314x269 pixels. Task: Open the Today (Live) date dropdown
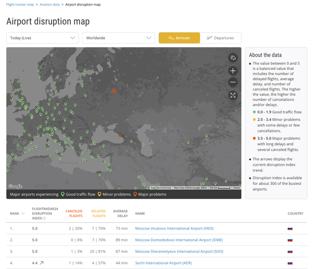point(42,38)
